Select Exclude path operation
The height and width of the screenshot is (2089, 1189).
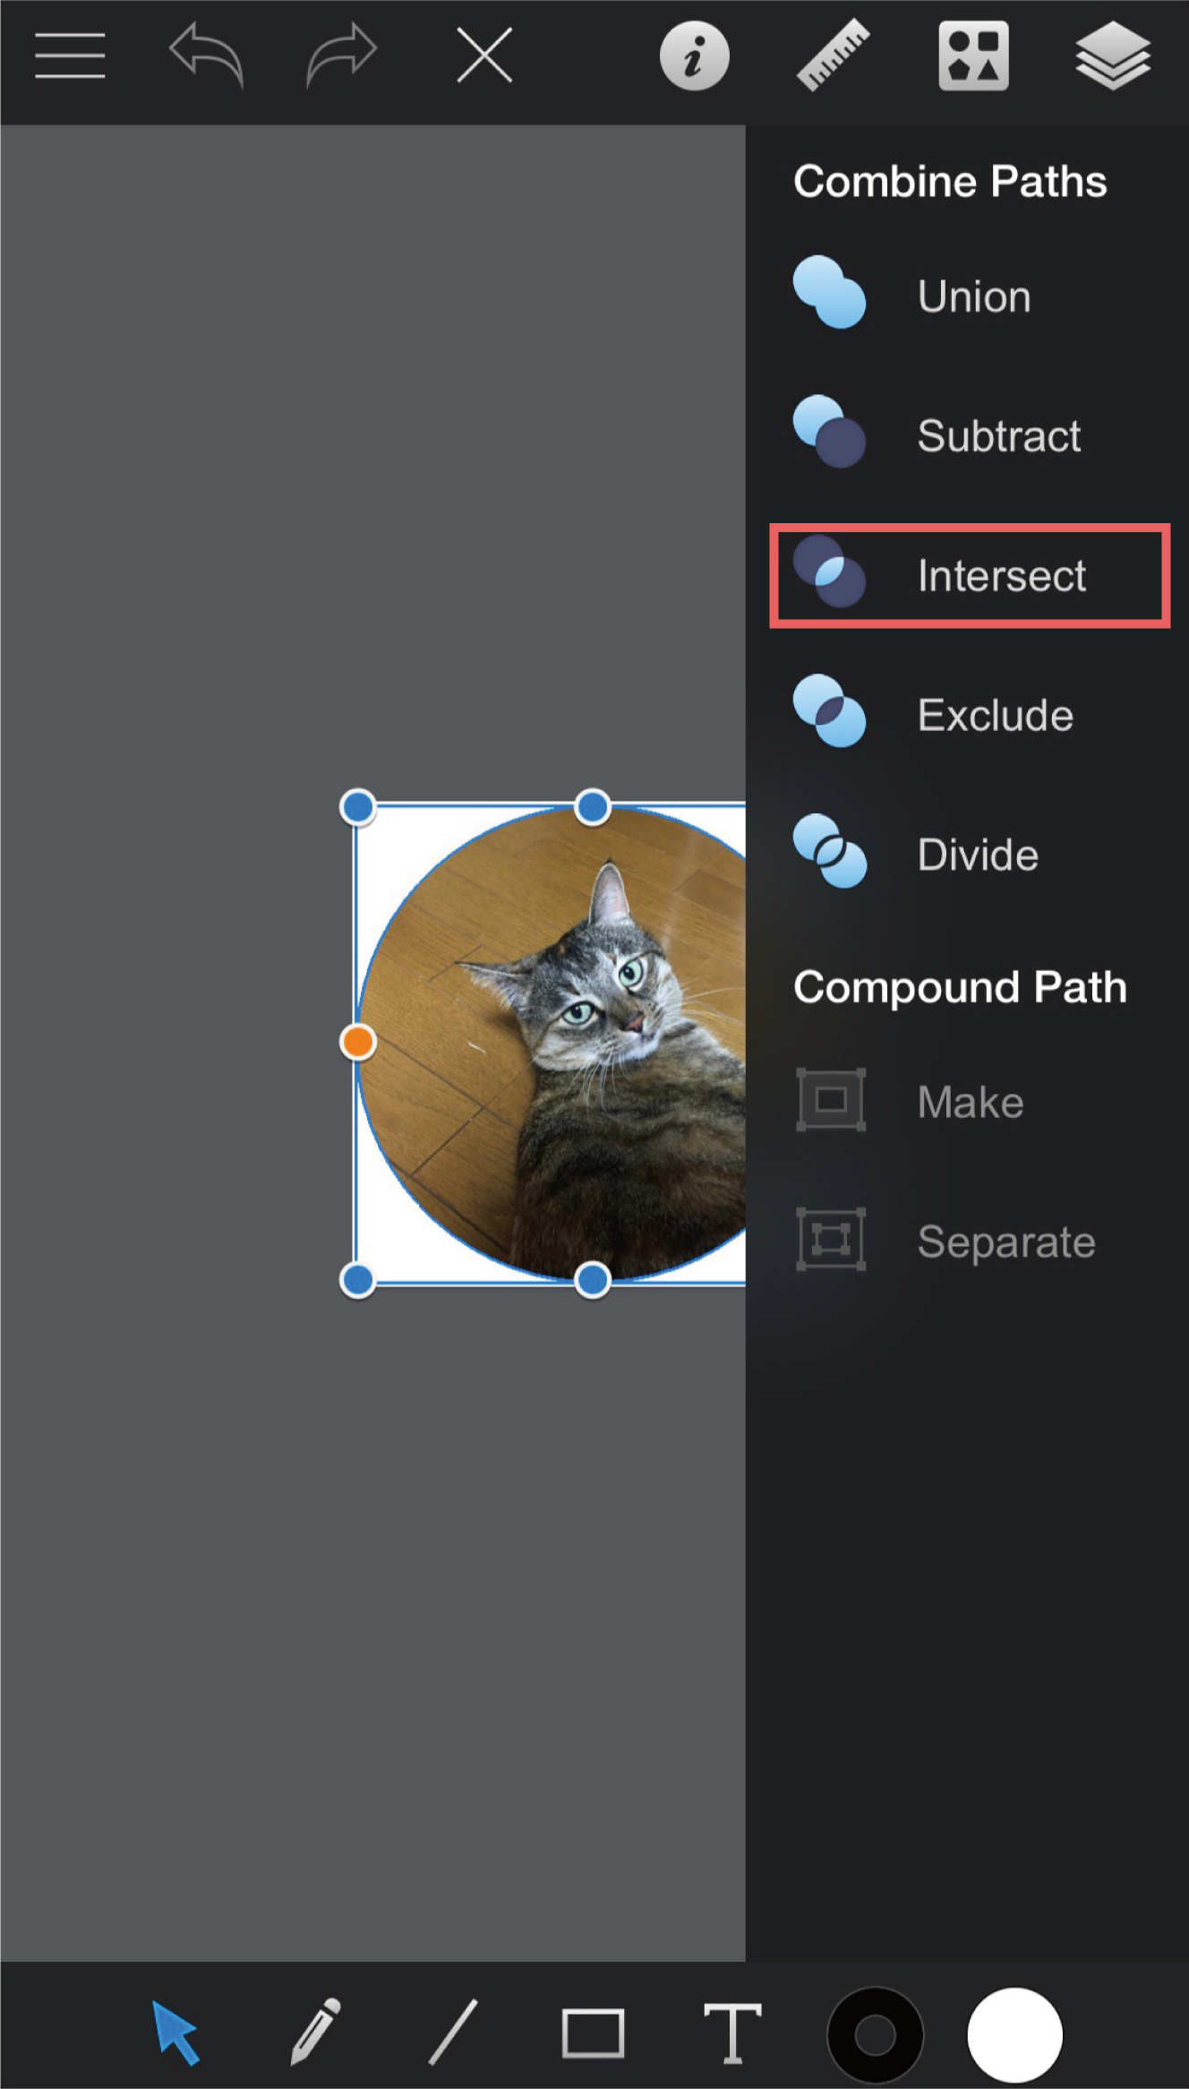point(967,714)
